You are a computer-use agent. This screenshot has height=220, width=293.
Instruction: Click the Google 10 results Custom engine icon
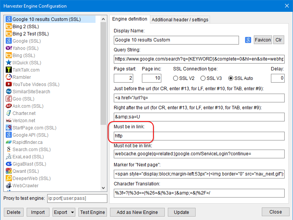9,19
